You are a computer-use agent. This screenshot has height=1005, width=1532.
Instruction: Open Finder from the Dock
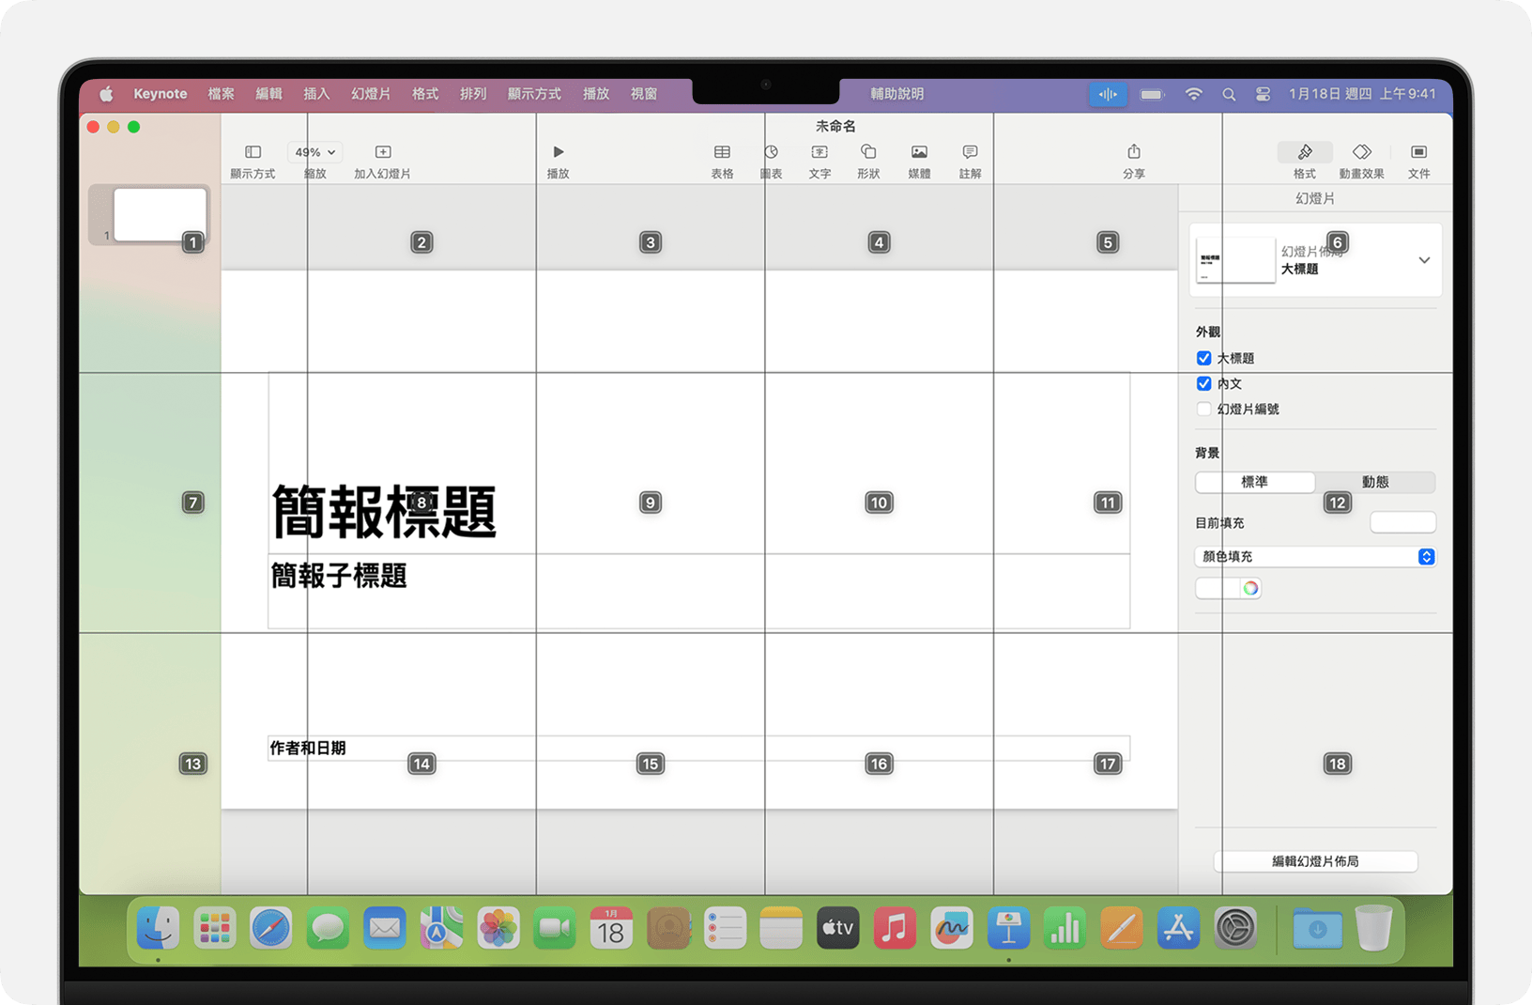coord(158,929)
